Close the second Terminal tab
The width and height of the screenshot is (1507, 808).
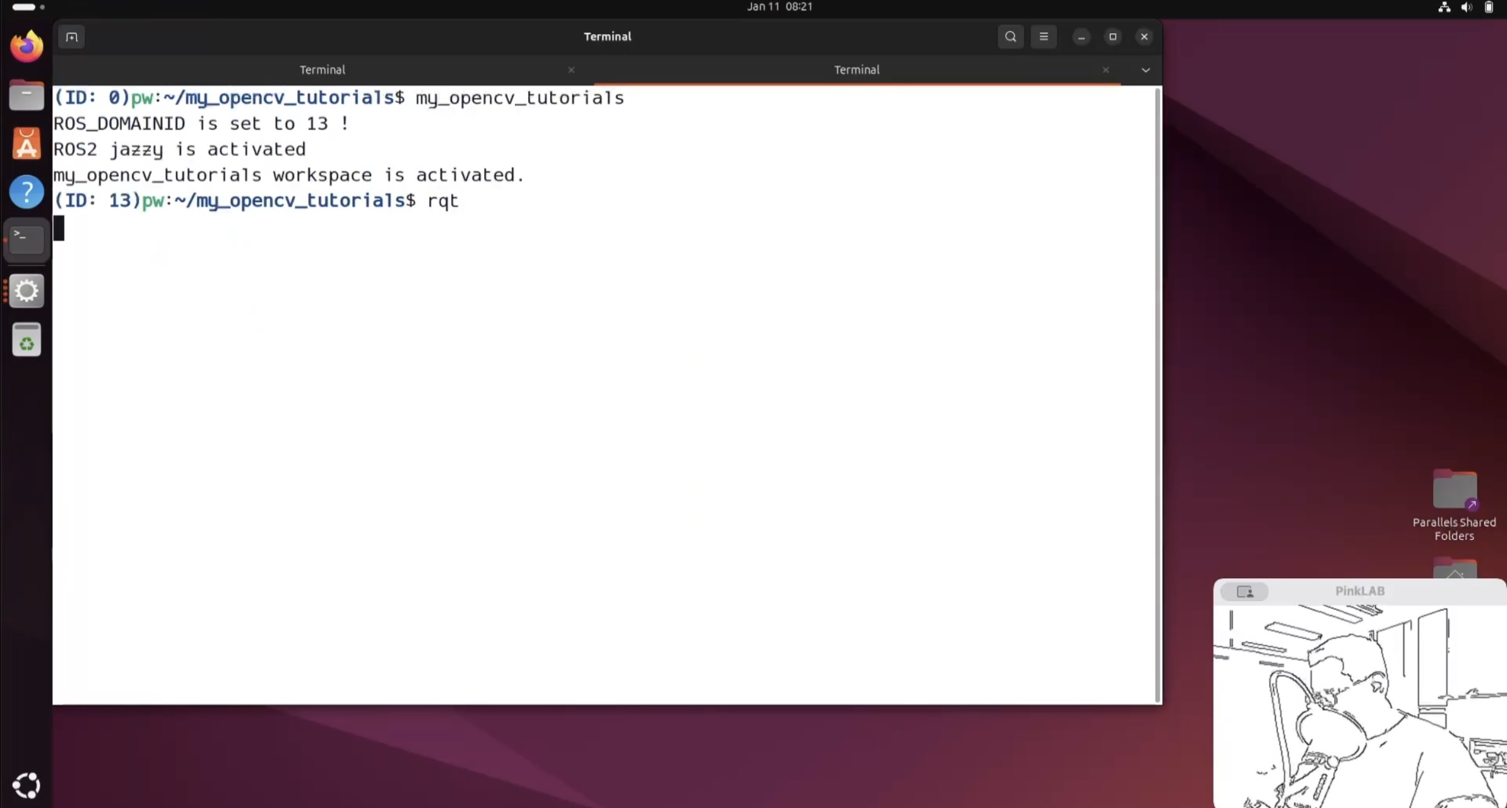point(1106,70)
